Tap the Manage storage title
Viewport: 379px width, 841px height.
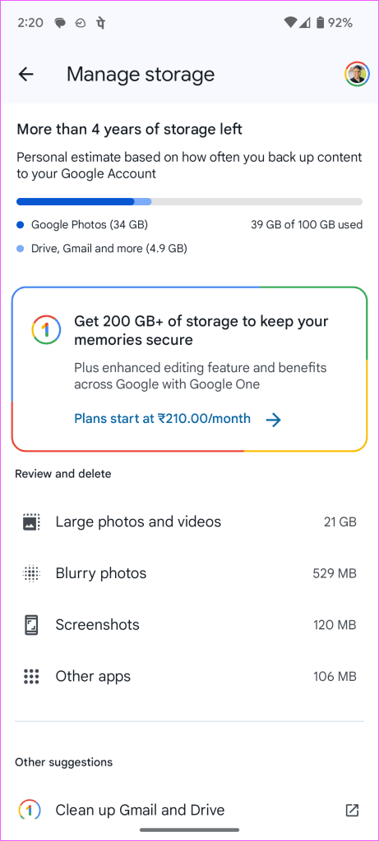[141, 75]
